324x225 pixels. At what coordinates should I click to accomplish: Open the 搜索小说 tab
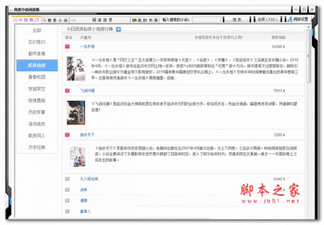[x=55, y=20]
